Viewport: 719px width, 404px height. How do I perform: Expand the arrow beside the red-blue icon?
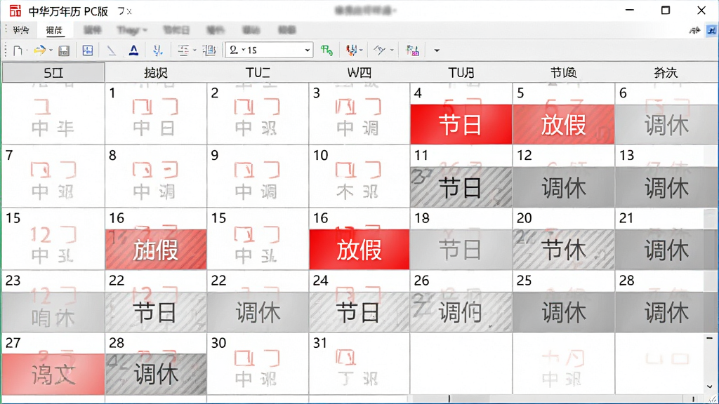361,50
